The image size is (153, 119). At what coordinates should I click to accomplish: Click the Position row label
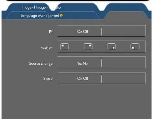point(47,48)
